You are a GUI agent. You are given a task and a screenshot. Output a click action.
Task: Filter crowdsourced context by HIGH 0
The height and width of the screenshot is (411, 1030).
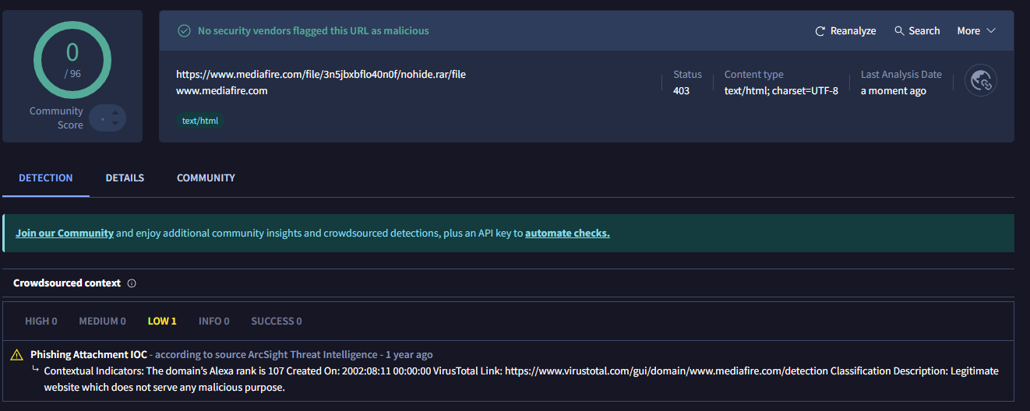pos(41,321)
